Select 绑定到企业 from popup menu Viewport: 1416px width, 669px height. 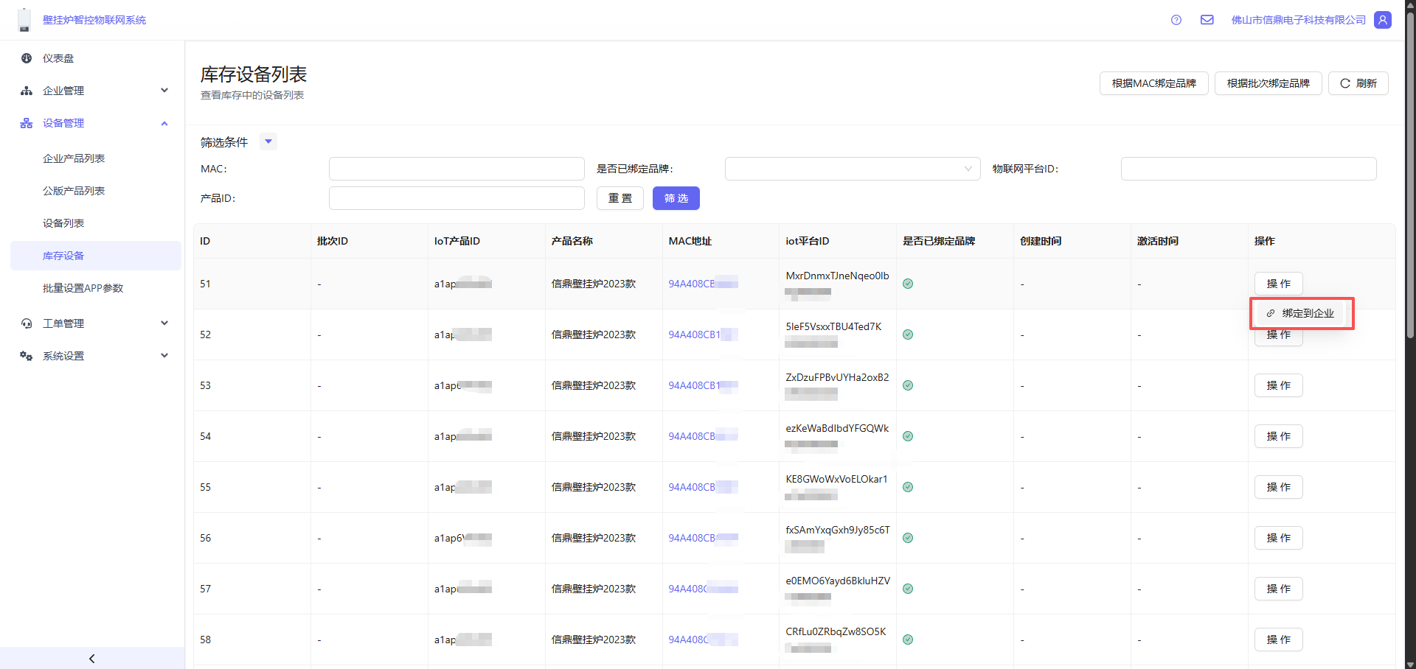(1302, 313)
